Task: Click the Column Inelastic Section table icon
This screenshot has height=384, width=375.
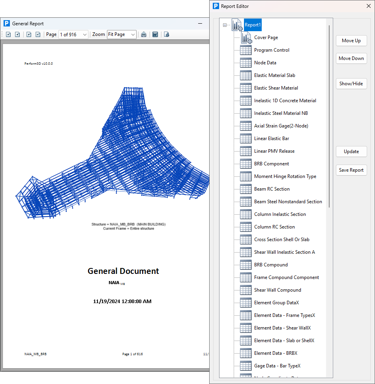Action: pyautogui.click(x=246, y=214)
